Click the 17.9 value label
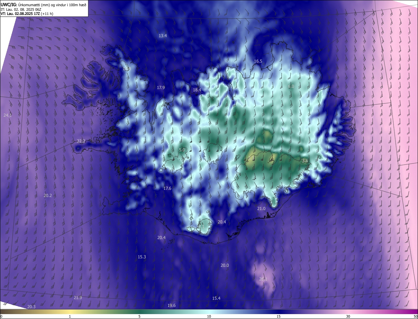Image resolution: width=418 pixels, height=319 pixels. (161, 87)
